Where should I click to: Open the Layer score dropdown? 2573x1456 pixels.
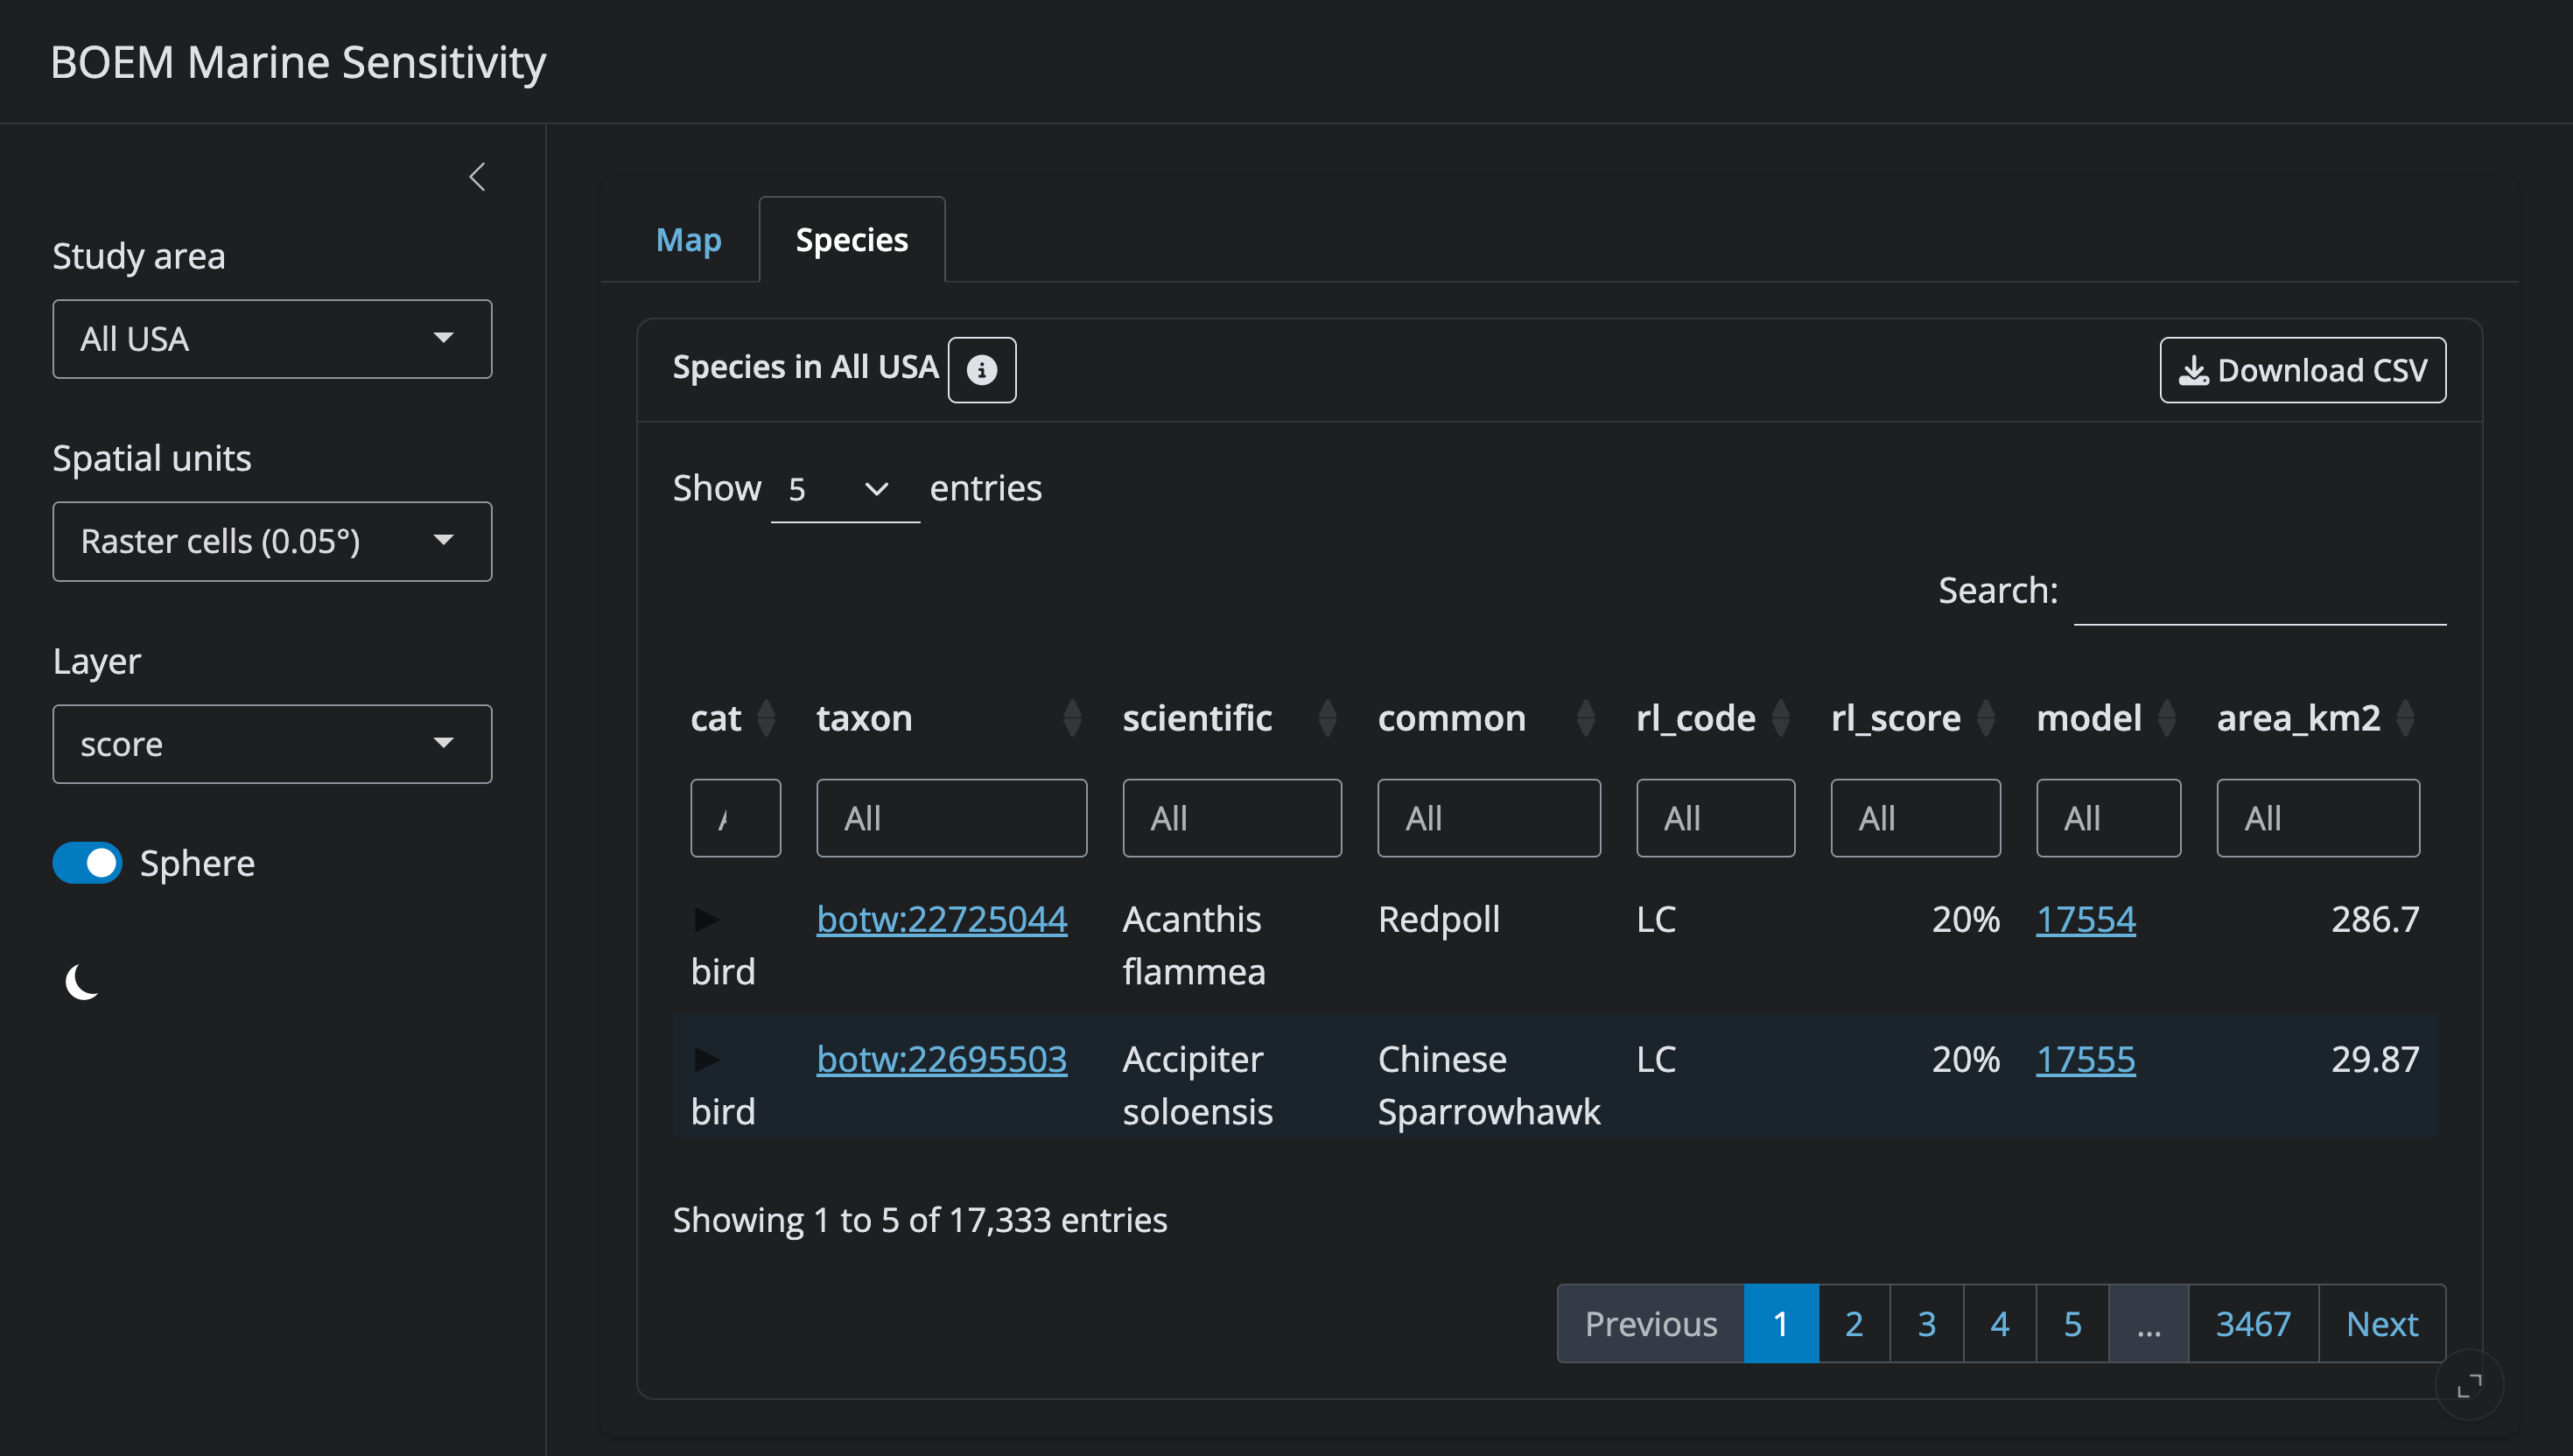pyautogui.click(x=272, y=744)
